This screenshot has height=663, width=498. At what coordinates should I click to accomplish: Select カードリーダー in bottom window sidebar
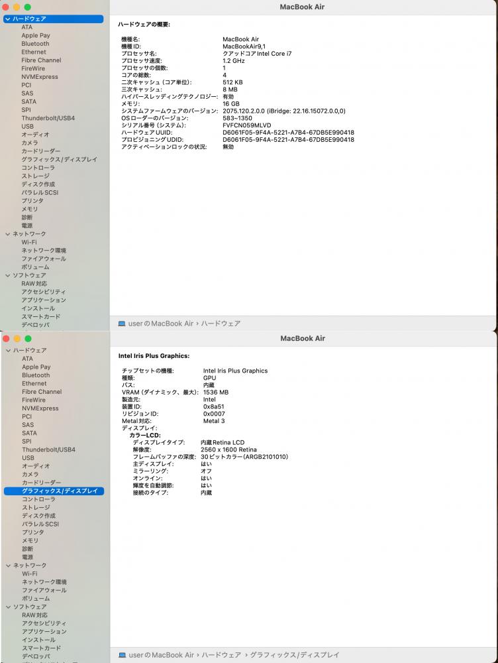tap(42, 483)
